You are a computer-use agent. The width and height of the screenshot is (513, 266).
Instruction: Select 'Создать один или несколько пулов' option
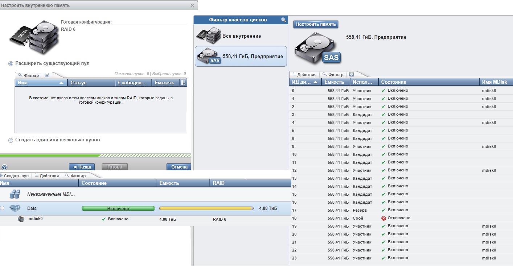coord(11,140)
